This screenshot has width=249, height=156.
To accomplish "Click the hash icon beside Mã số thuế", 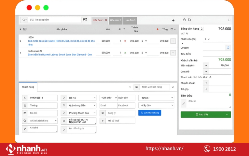I will [103, 121].
